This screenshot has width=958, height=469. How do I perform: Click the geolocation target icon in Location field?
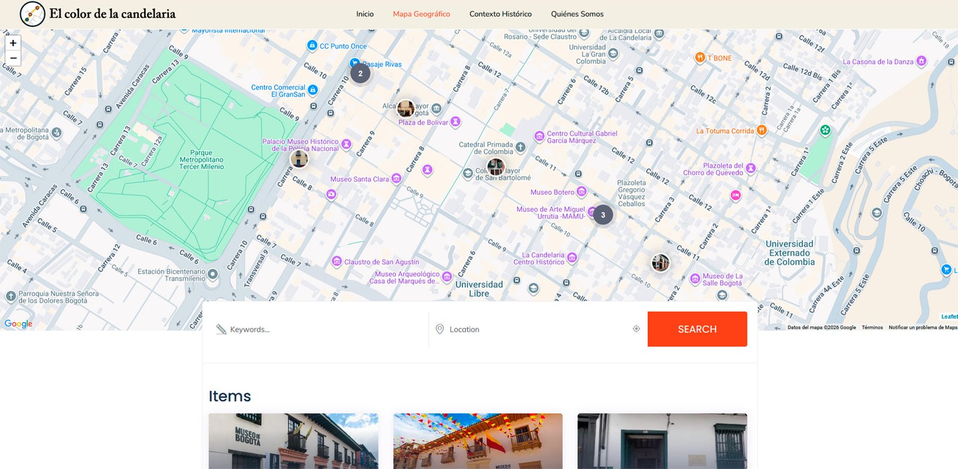(636, 329)
